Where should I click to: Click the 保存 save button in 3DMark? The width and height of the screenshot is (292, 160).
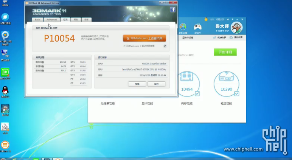tap(156, 84)
